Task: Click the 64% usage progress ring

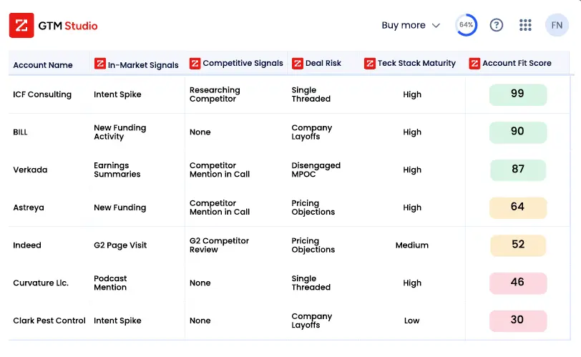Action: (x=466, y=25)
